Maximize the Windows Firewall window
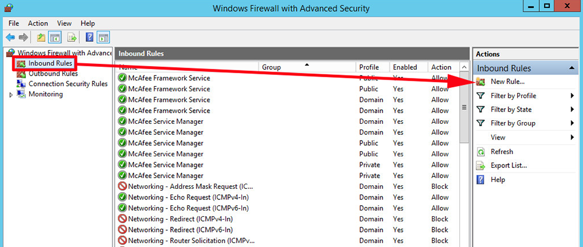Screen dimensions: 583x247 coord(547,6)
